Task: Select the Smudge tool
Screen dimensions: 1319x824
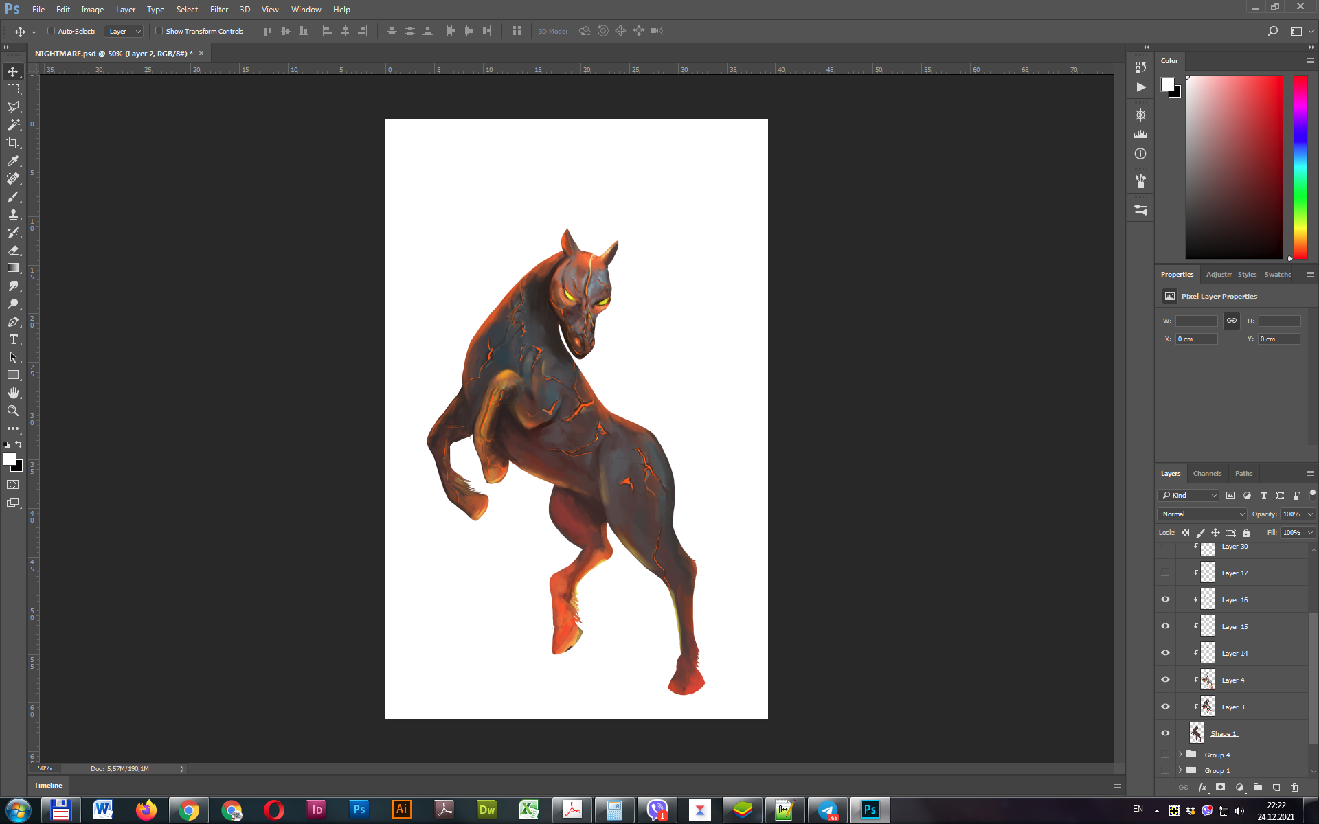Action: click(x=13, y=286)
